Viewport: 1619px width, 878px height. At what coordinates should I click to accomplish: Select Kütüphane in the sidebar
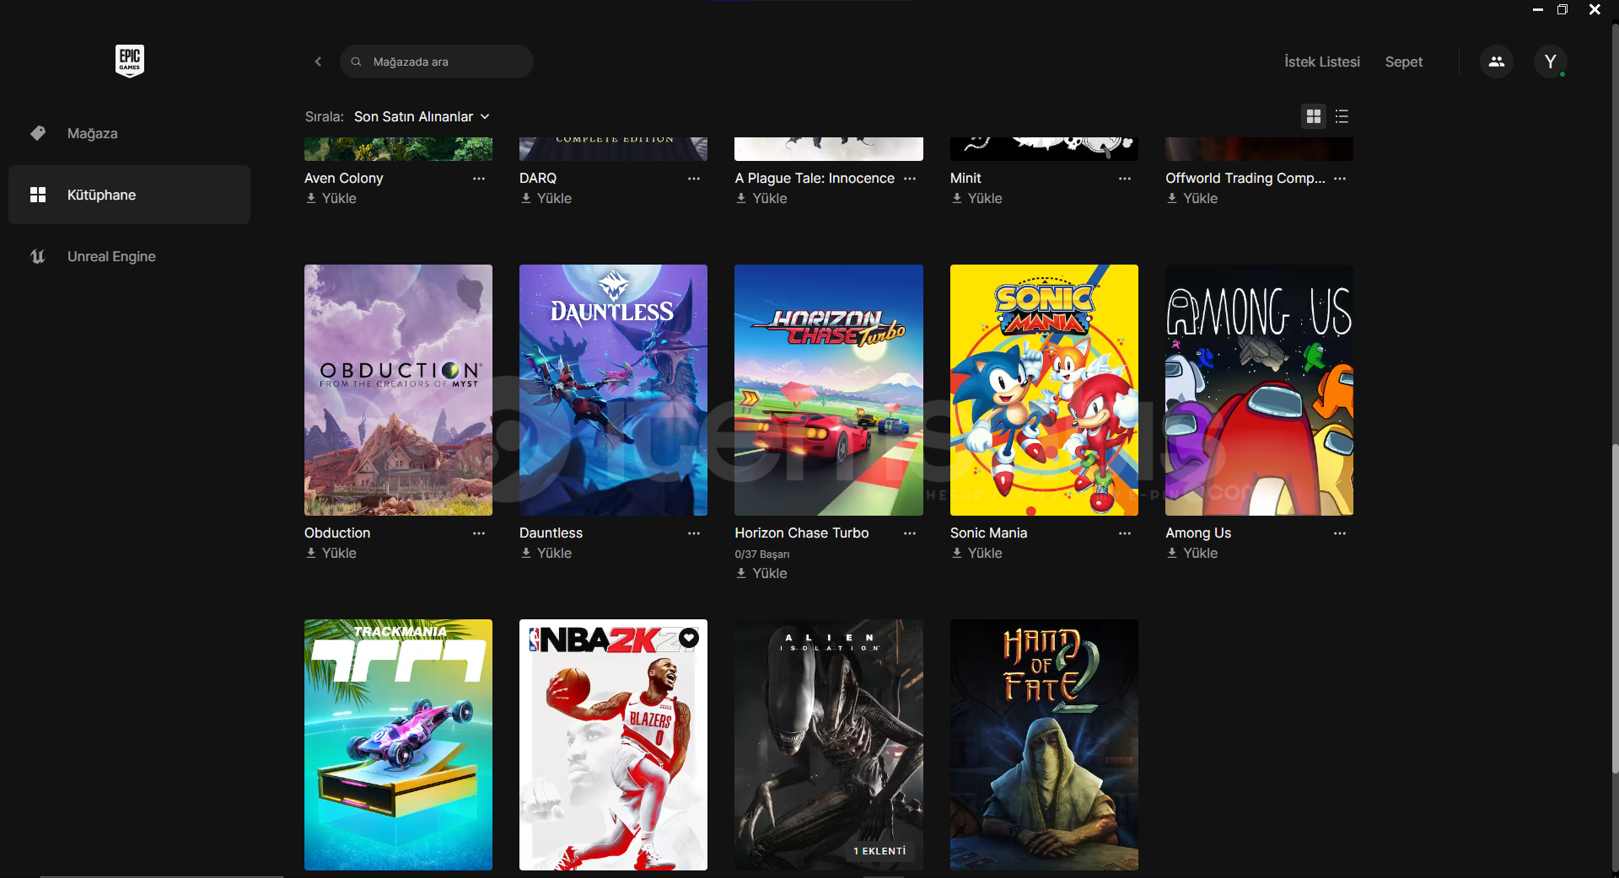point(129,195)
